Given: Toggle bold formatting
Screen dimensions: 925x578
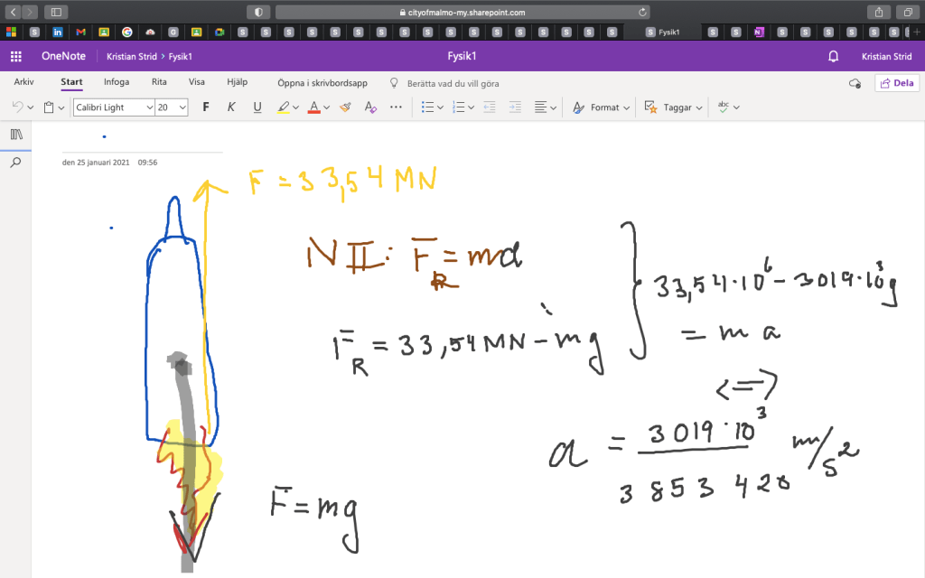Looking at the screenshot, I should click(x=206, y=107).
